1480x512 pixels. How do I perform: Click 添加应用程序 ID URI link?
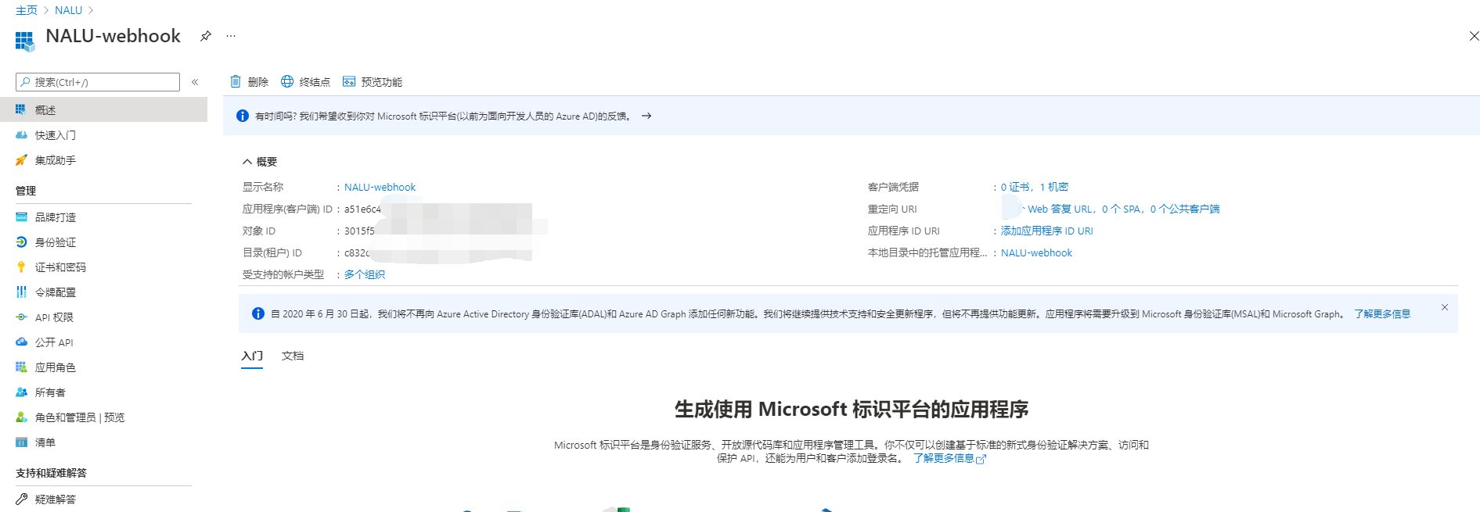(1046, 231)
